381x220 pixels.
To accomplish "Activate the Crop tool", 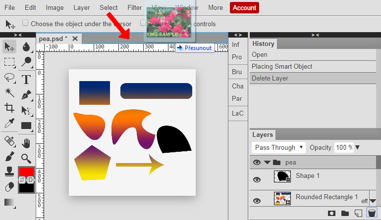I will 9,108.
